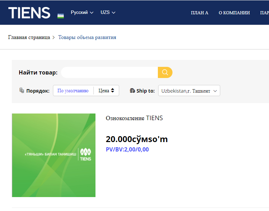Click the 20.000 product price

(137, 139)
